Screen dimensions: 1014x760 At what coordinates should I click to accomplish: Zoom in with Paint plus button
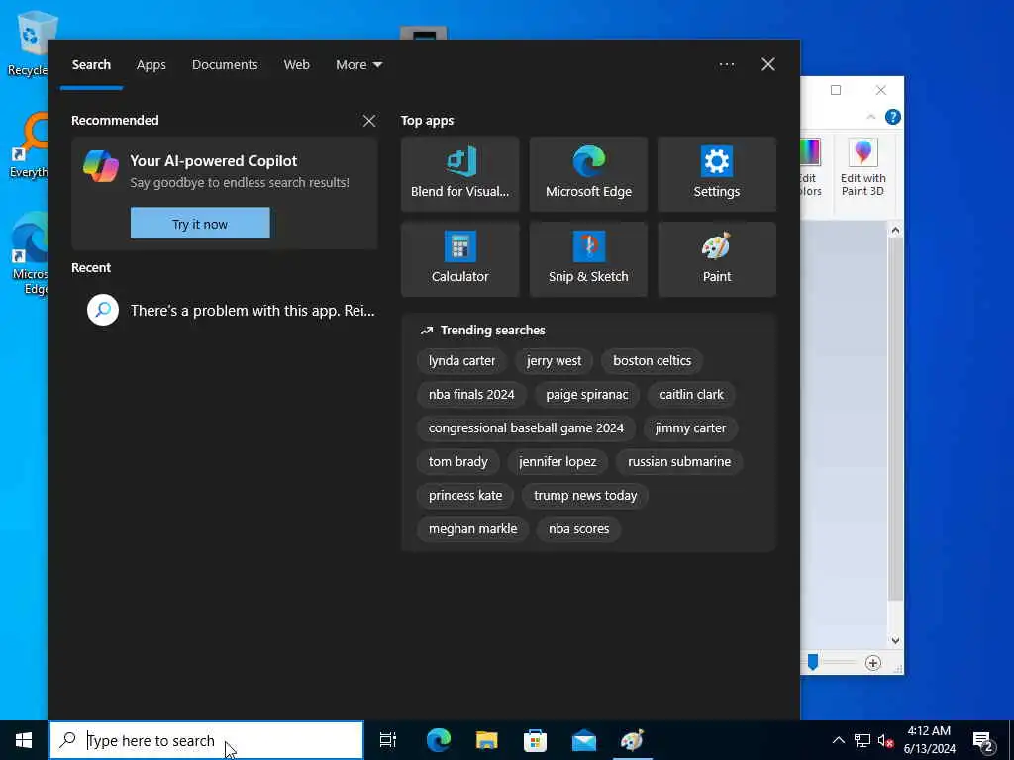click(x=873, y=663)
